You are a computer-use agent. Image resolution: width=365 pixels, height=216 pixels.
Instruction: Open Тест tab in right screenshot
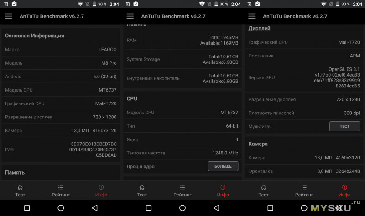click(264, 191)
